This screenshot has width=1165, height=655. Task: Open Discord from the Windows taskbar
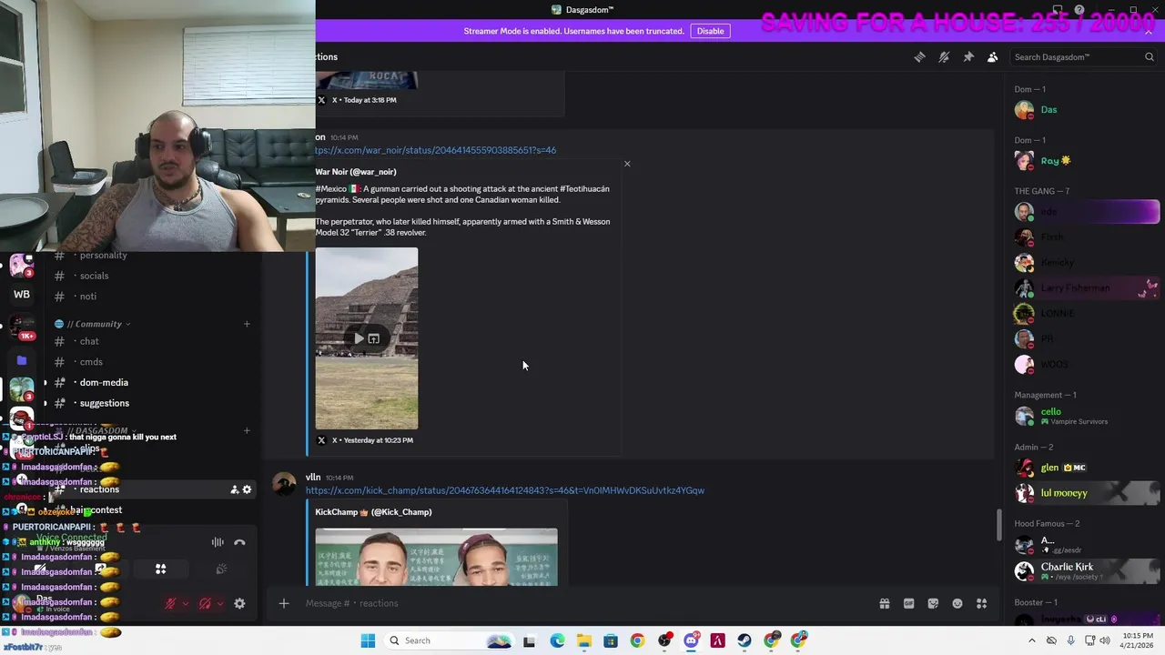tap(691, 640)
